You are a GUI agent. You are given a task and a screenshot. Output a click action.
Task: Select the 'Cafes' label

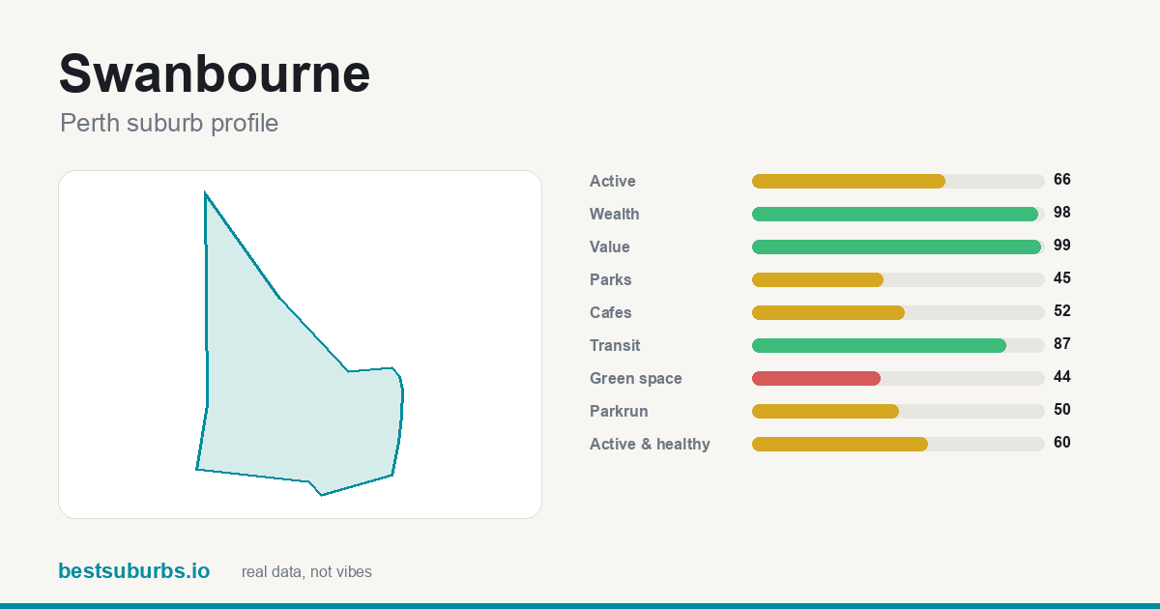(611, 312)
